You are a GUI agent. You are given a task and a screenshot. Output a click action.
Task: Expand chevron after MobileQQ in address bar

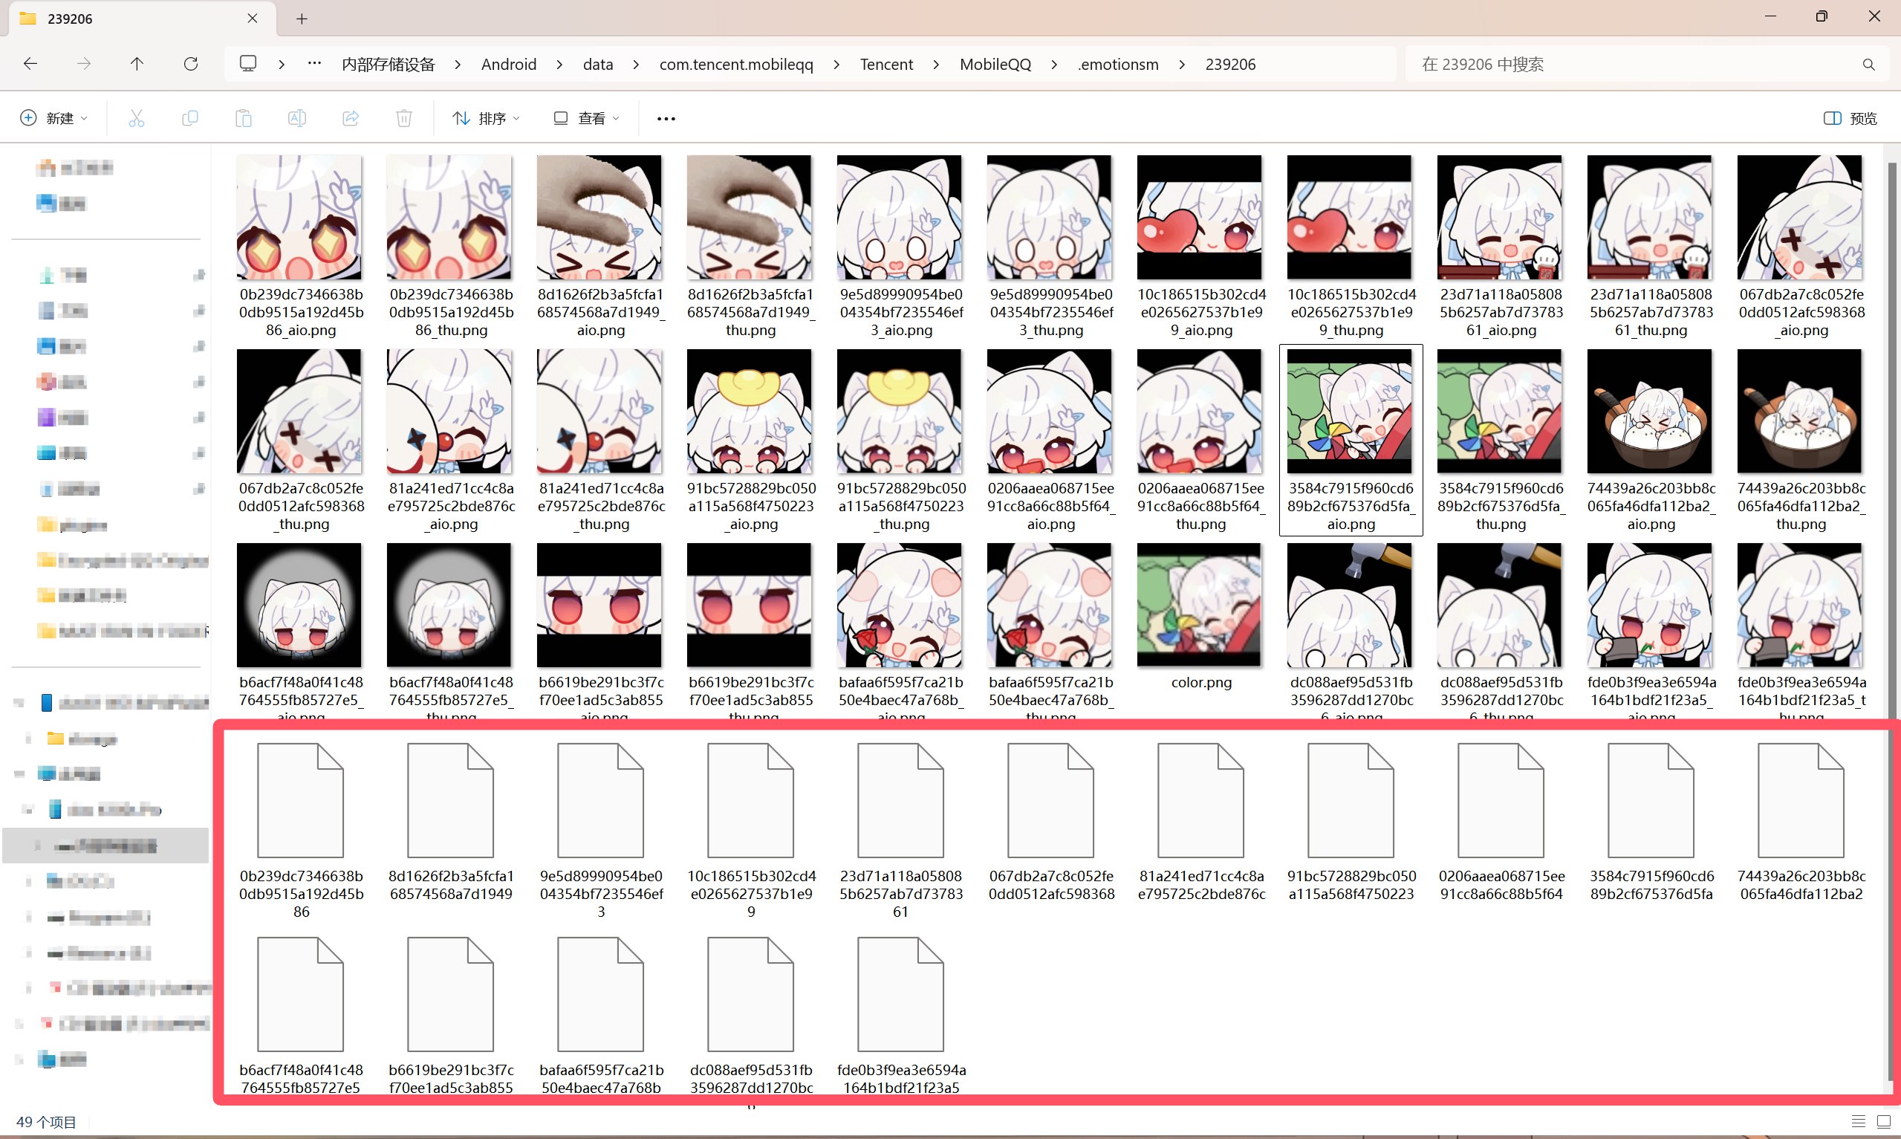point(1054,65)
